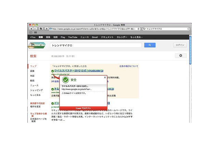This screenshot has height=146, width=219.
Task: Add bookmark with plus button
Action: tap(47, 29)
